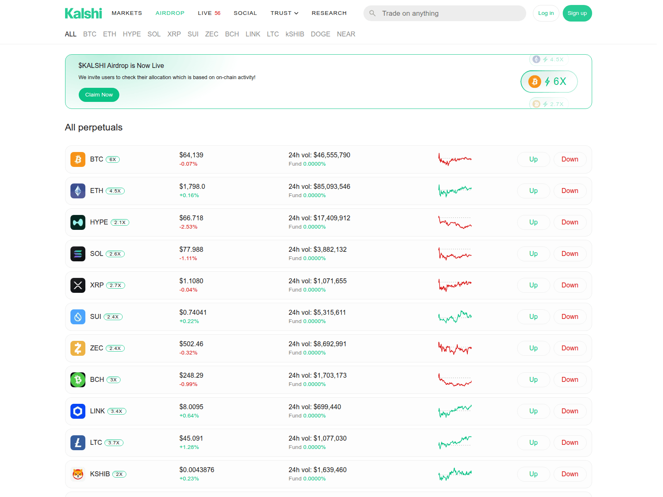Viewport: 663px width, 497px height.
Task: Click the search magnifier icon
Action: (373, 13)
